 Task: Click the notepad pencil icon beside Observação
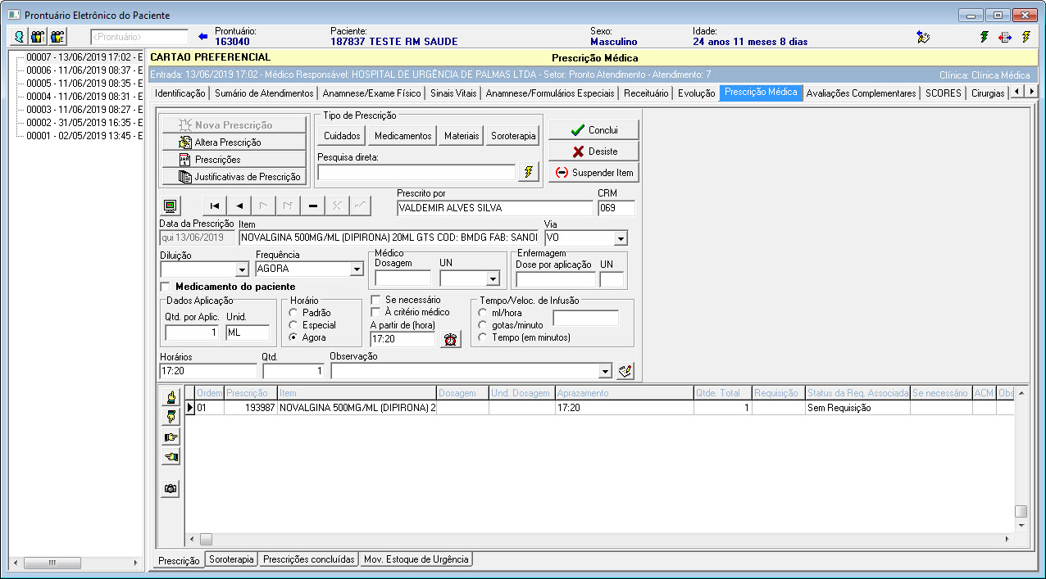click(x=625, y=371)
